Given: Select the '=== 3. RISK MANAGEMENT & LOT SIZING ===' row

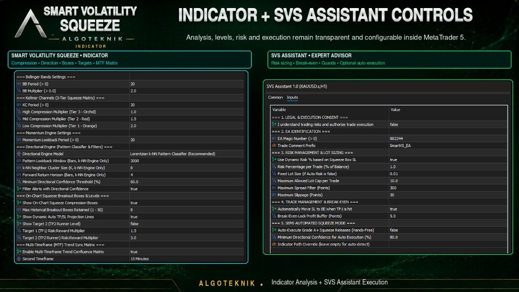Looking at the screenshot, I should click(389, 152).
